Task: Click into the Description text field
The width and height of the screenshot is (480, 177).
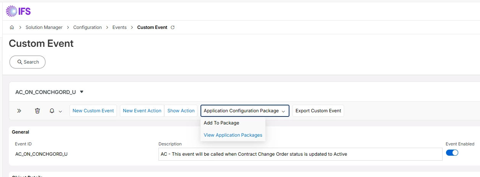Action: pos(300,154)
